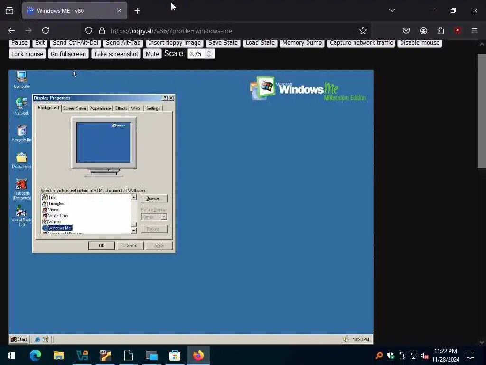Select the Recycle Bin desktop icon
This screenshot has width=486, height=365.
click(x=21, y=133)
